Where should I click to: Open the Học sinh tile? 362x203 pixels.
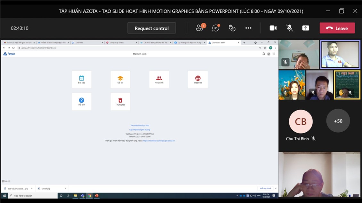[x=159, y=80]
